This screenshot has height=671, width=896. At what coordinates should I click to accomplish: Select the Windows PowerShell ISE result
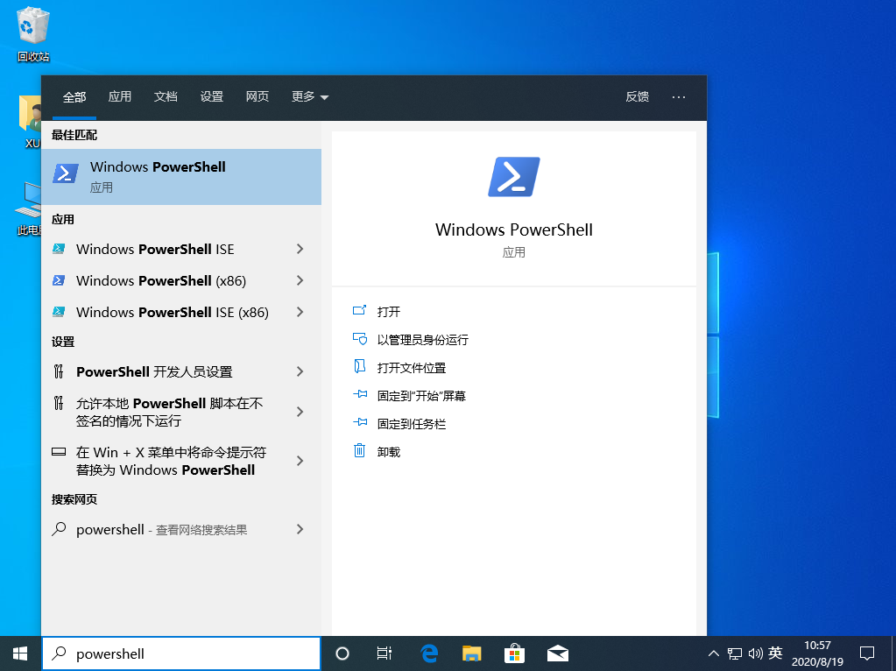pyautogui.click(x=155, y=249)
